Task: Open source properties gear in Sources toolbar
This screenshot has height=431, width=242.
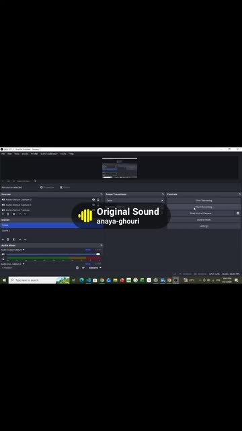Action: tap(14, 214)
